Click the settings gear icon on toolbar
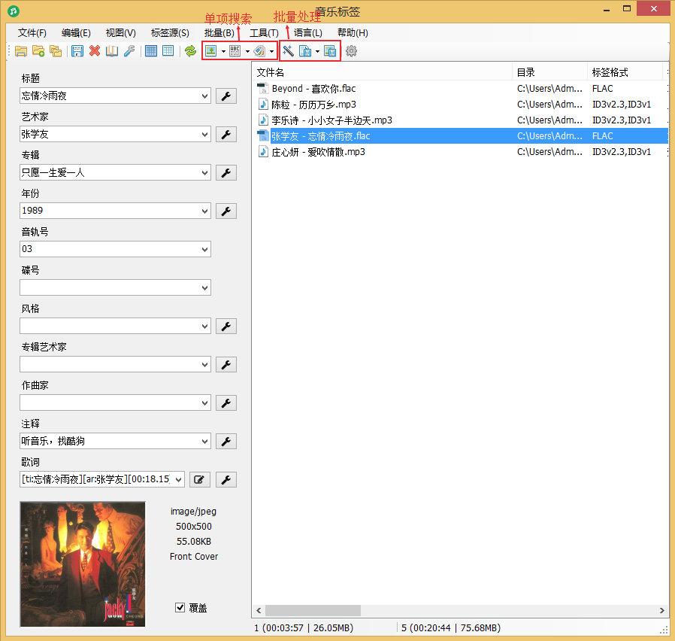675x641 pixels. click(350, 50)
